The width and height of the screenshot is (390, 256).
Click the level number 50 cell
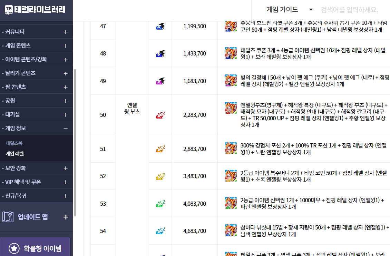(103, 115)
